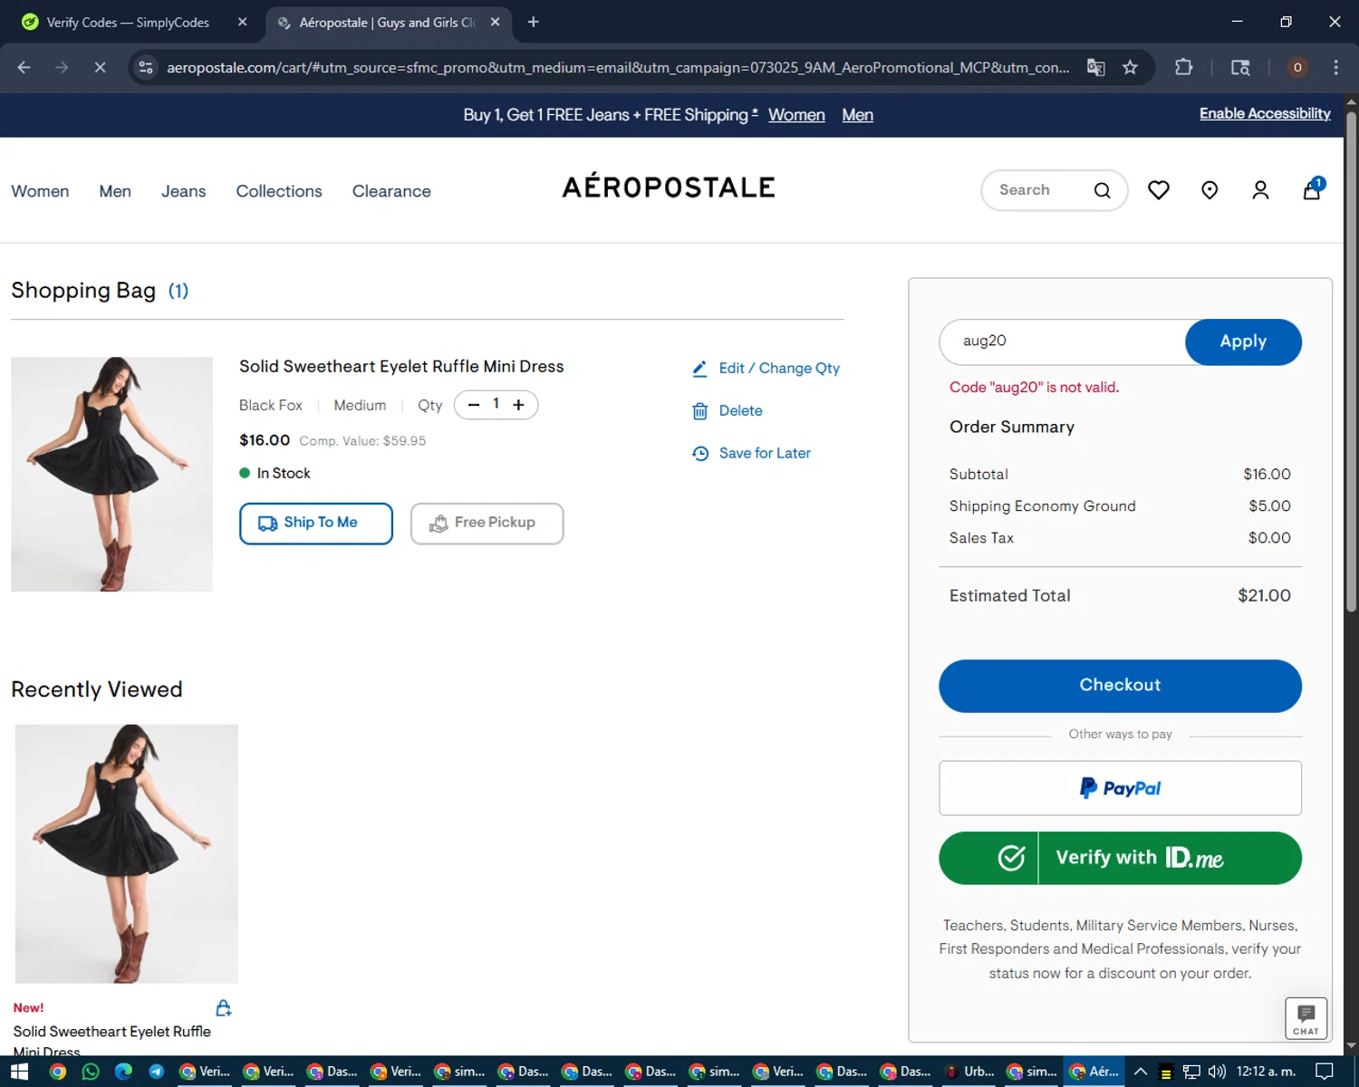Open the Collections navigation menu
The image size is (1359, 1087).
279,191
